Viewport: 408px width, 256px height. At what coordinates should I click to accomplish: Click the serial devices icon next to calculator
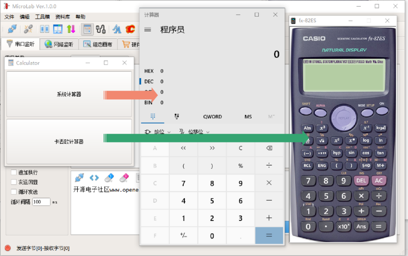[102, 29]
